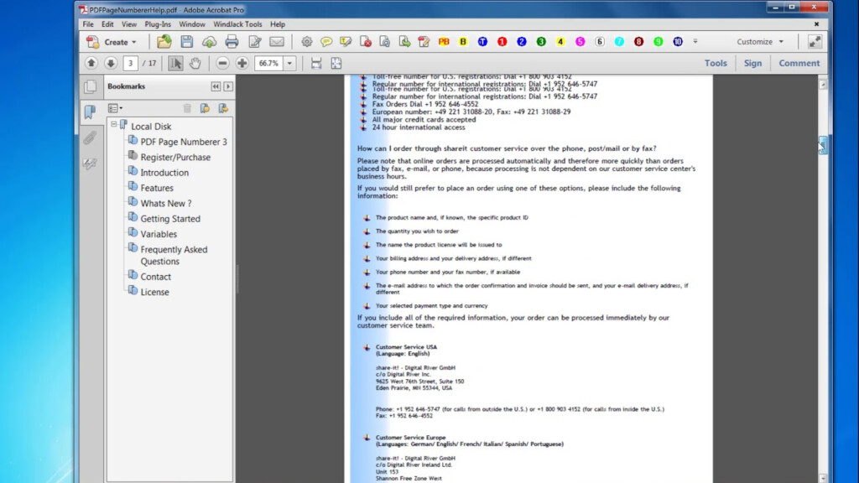Image resolution: width=859 pixels, height=483 pixels.
Task: Go to the Variables bookmark
Action: (x=159, y=234)
